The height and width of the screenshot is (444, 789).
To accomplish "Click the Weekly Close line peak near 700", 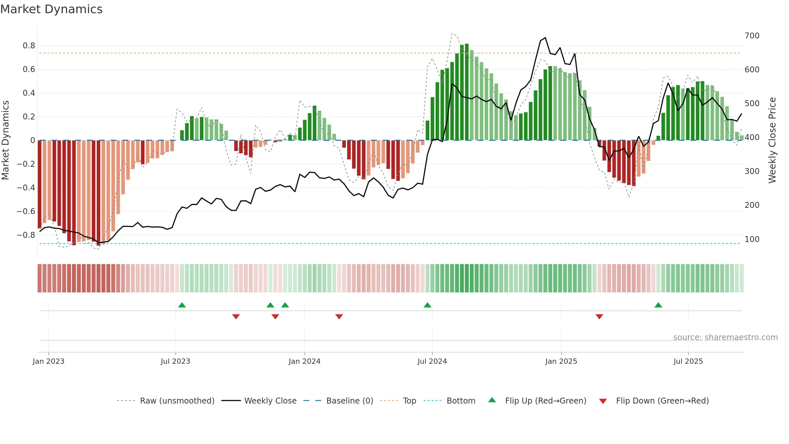I will click(545, 37).
